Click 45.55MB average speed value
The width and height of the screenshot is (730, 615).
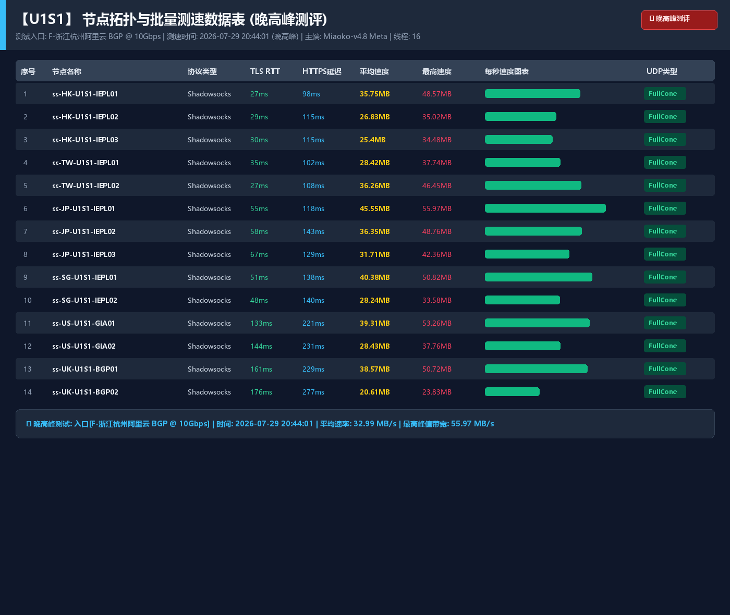pyautogui.click(x=375, y=208)
